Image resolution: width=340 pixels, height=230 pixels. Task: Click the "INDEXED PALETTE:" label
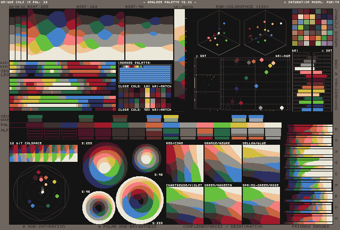point(134,63)
